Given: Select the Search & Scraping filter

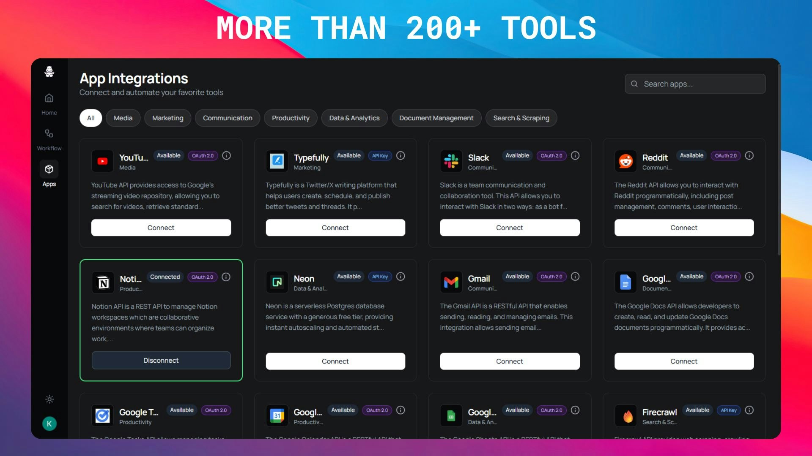Looking at the screenshot, I should click(x=521, y=118).
